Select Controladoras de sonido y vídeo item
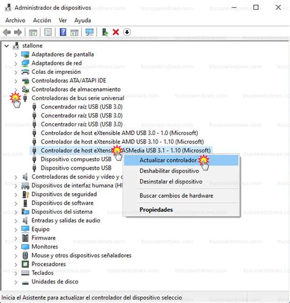Image resolution: width=290 pixels, height=303 pixels. pyautogui.click(x=77, y=177)
